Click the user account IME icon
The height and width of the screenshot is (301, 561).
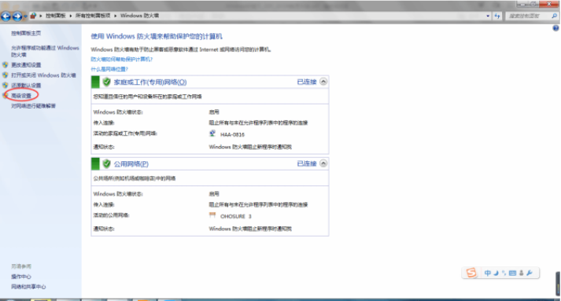click(x=522, y=273)
